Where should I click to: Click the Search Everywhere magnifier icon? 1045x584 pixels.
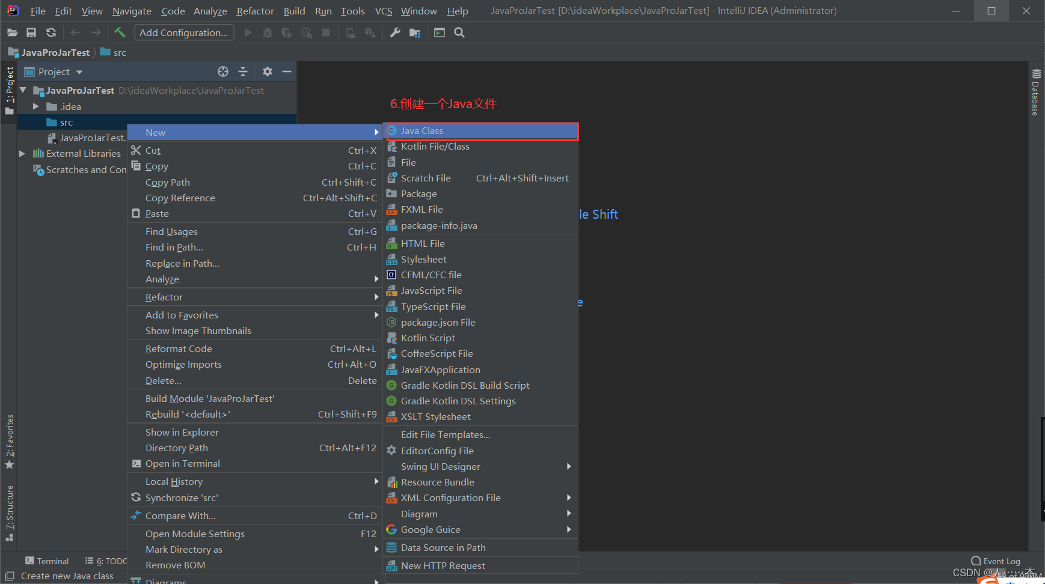click(x=459, y=32)
